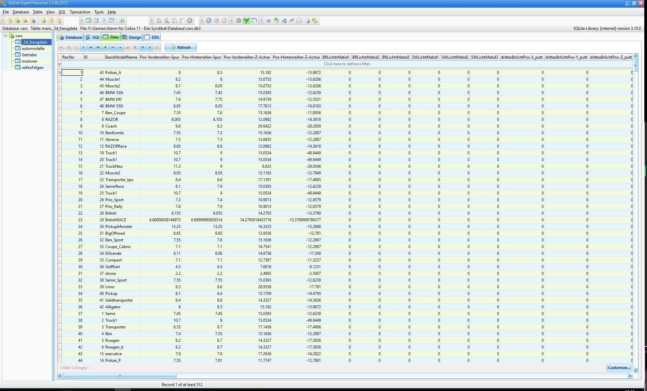This screenshot has width=647, height=391.
Task: Switch to the Design tab
Action: pos(132,37)
